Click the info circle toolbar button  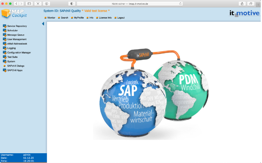[47, 4]
